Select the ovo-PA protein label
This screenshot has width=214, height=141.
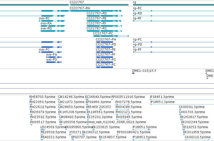coord(52,55)
